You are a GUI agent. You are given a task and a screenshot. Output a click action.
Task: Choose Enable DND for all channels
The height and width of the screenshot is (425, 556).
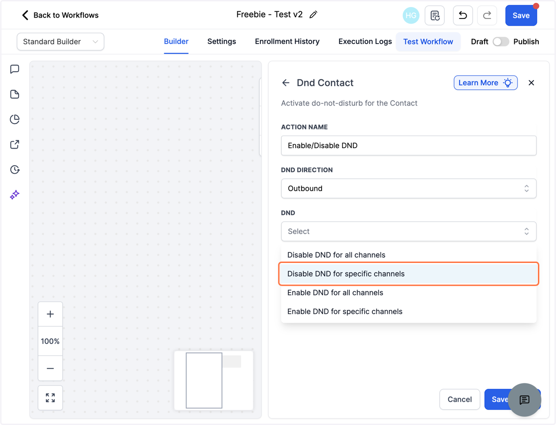pyautogui.click(x=409, y=293)
